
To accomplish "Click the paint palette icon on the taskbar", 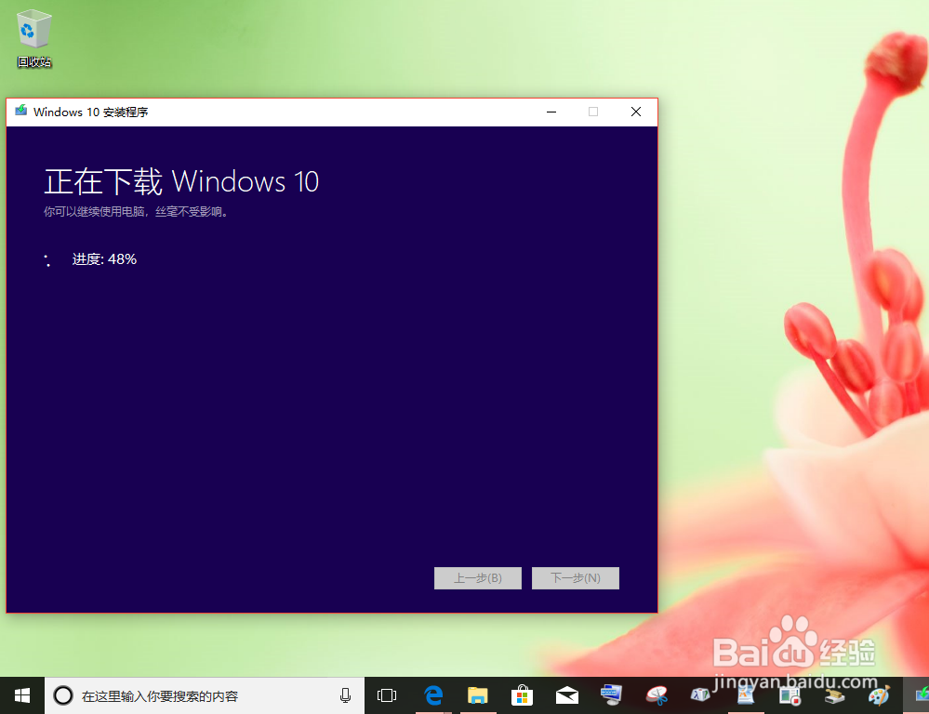I will point(879,694).
